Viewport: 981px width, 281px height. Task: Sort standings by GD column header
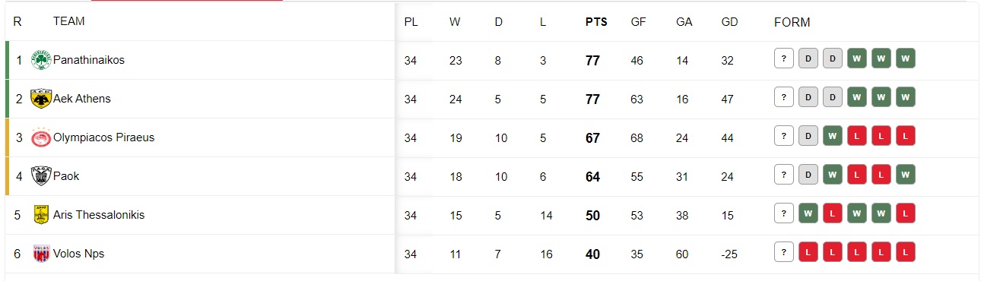pos(730,22)
